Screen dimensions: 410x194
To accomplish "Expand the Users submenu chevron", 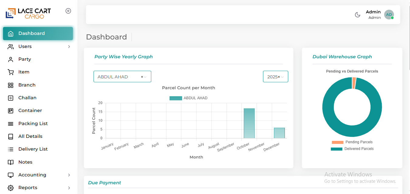I will pyautogui.click(x=69, y=46).
